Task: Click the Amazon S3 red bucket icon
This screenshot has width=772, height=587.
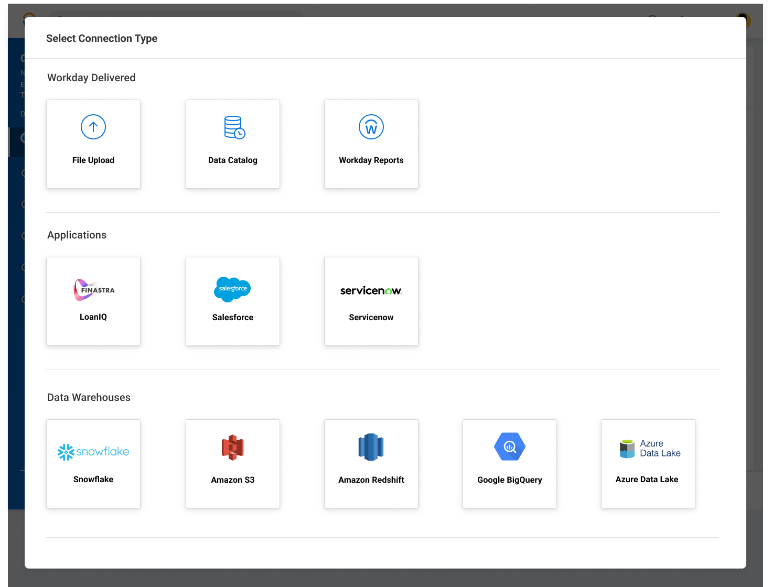Action: 233,448
